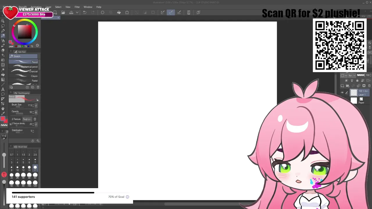
Task: Adjust Brush Size stepper arrows
Action: coord(33,105)
